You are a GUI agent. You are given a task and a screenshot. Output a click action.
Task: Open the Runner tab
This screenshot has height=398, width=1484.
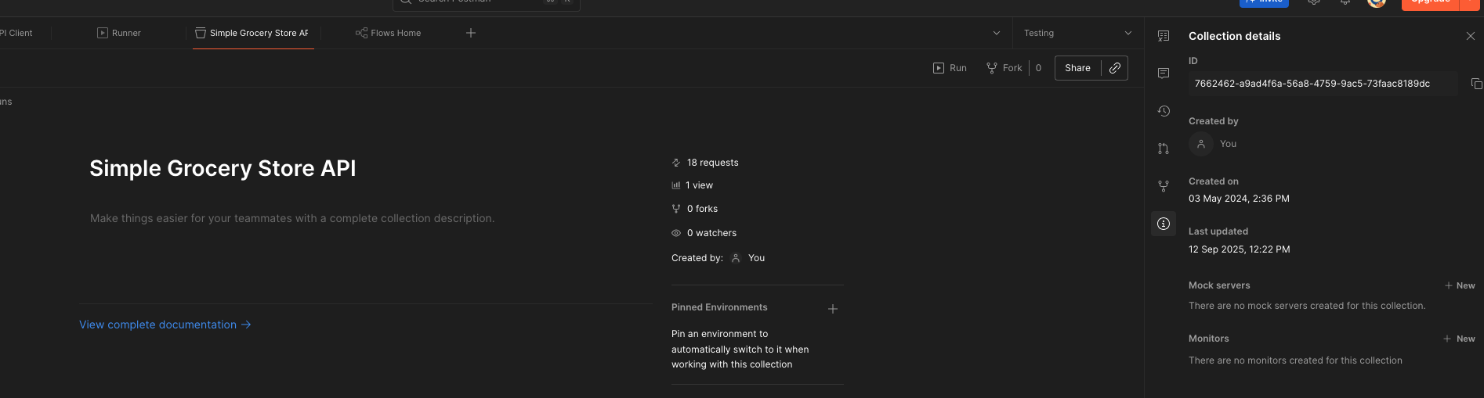click(119, 33)
